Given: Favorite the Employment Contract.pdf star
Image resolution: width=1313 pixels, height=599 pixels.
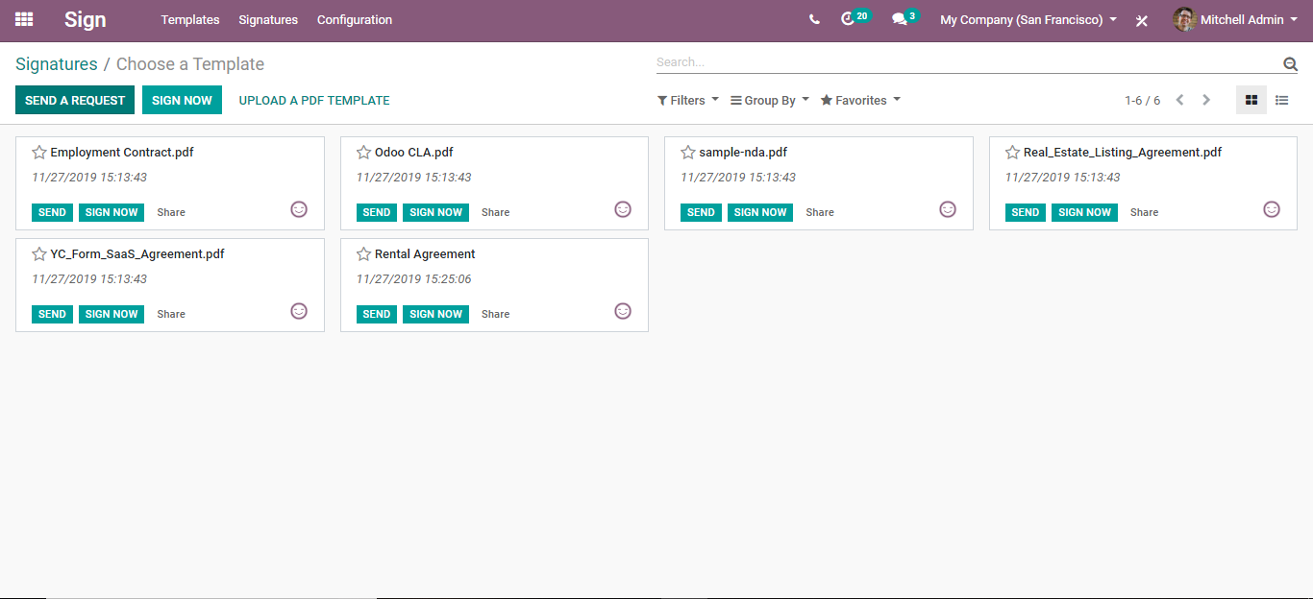Looking at the screenshot, I should (x=39, y=153).
